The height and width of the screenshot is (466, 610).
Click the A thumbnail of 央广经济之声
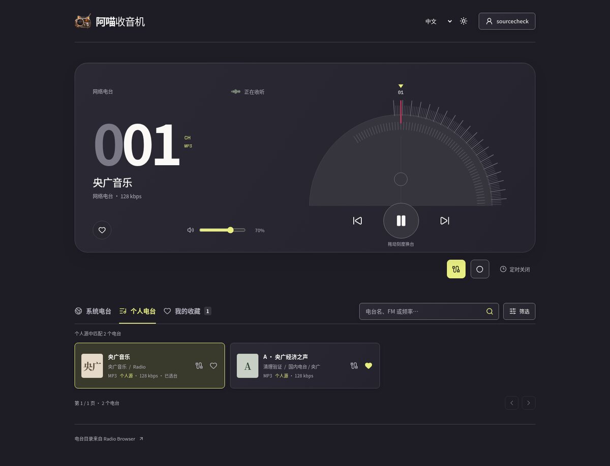(x=248, y=366)
